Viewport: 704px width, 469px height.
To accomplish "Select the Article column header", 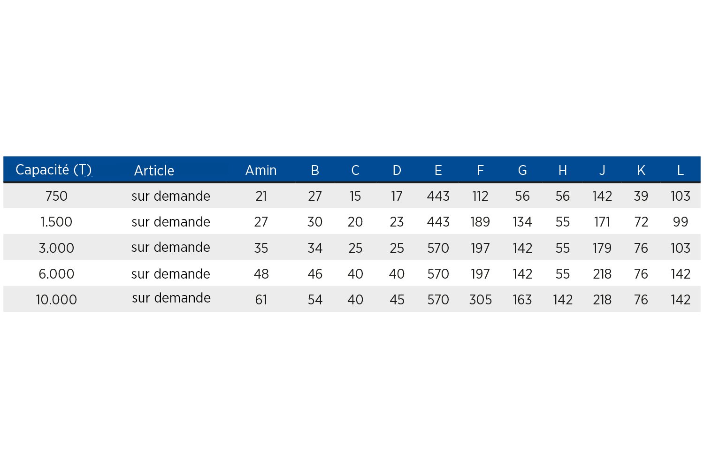I will 154,170.
